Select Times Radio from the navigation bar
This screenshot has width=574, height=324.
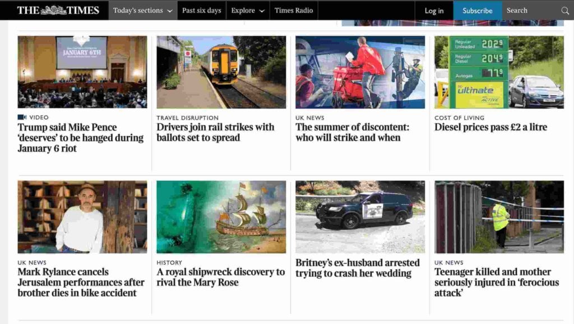pos(294,10)
